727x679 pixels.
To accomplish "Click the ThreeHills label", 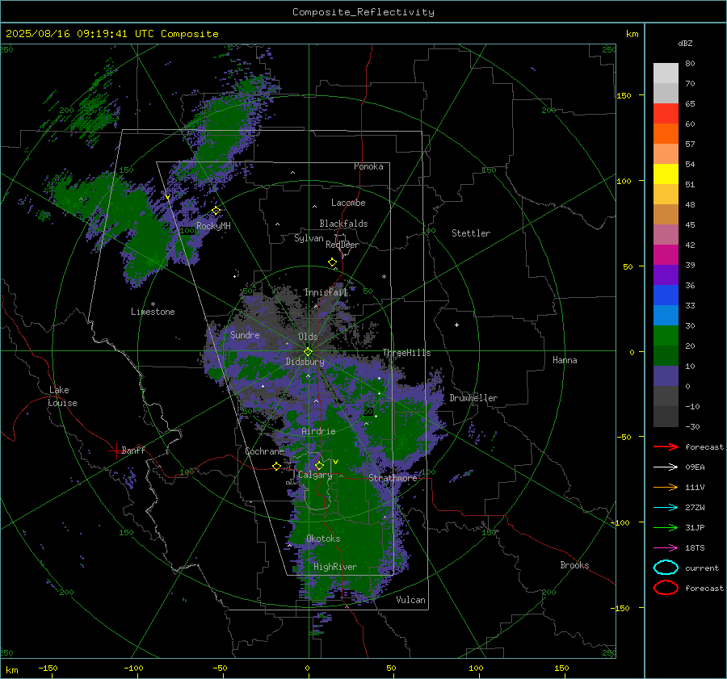I will click(x=406, y=353).
